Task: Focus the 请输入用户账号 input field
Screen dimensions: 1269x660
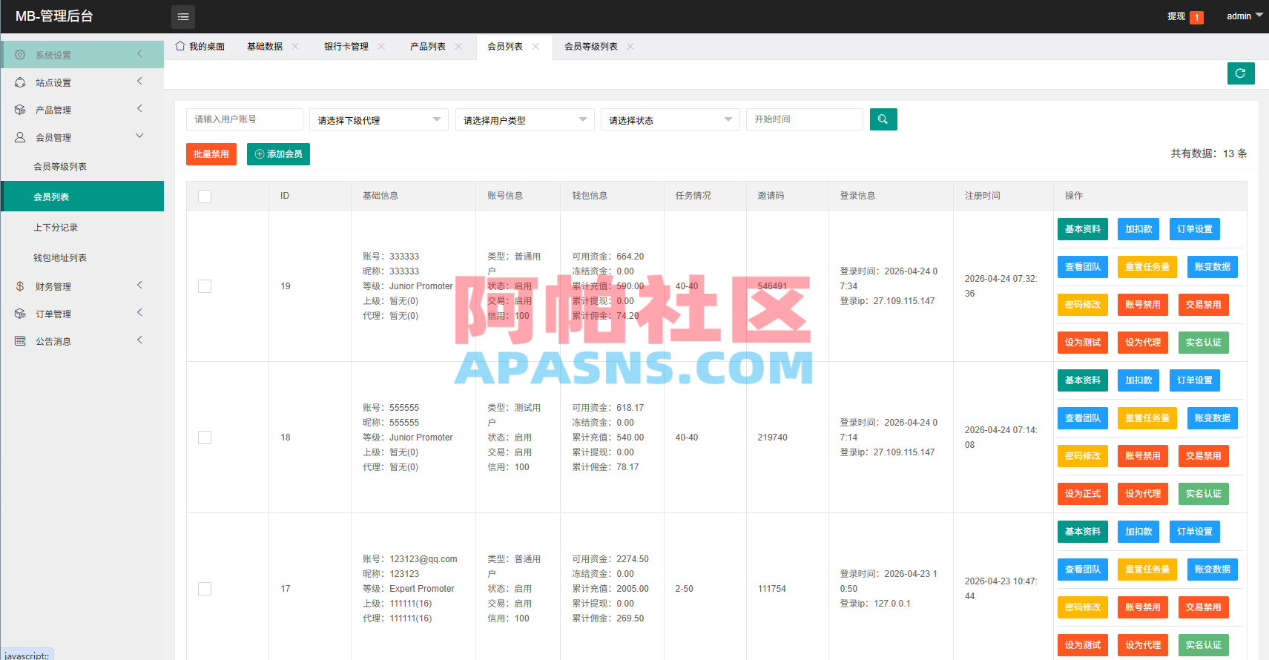Action: tap(245, 119)
